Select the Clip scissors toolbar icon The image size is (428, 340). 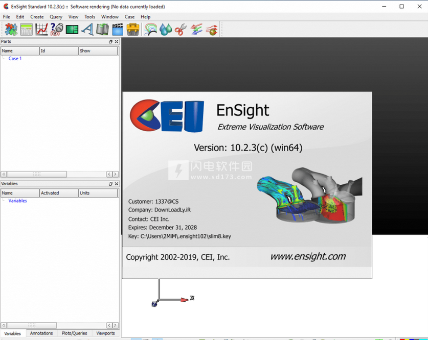(181, 30)
